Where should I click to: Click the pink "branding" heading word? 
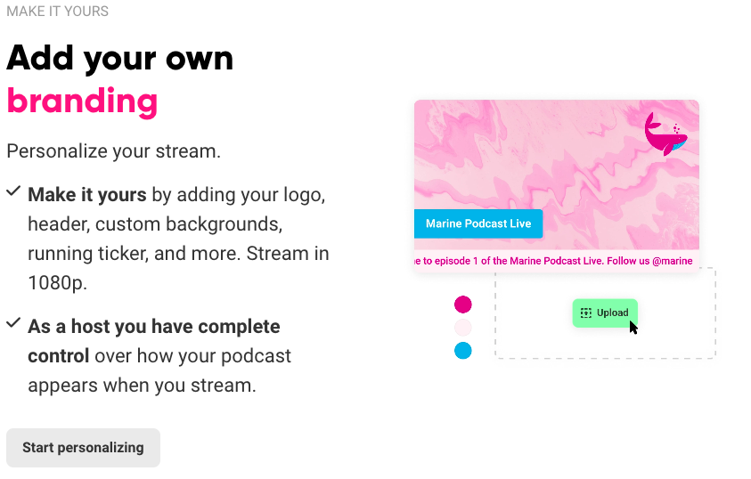pos(82,100)
